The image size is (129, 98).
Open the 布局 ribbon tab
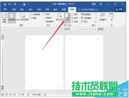pos(39,9)
